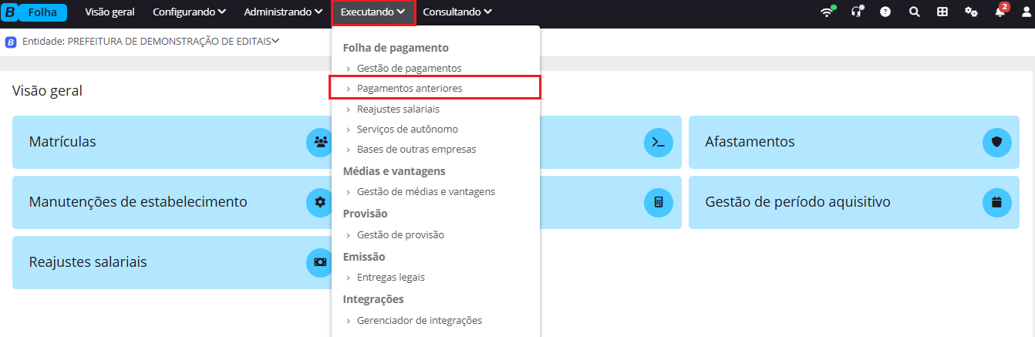Screen dimensions: 1035x337
Task: Open the settings gears icon
Action: tap(971, 12)
